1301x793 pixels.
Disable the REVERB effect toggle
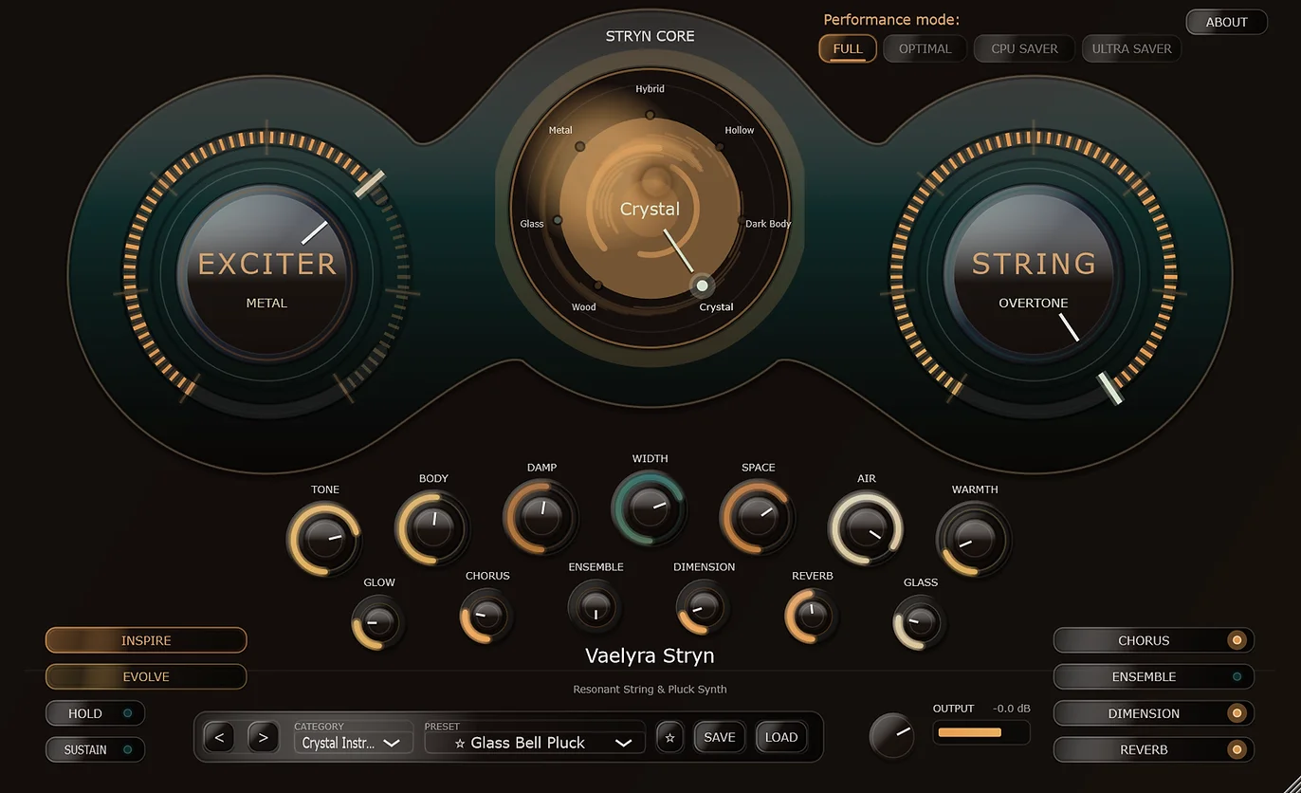pyautogui.click(x=1153, y=749)
